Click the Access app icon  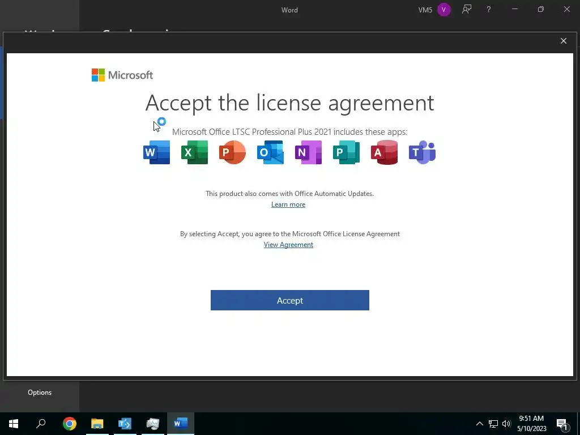click(384, 152)
